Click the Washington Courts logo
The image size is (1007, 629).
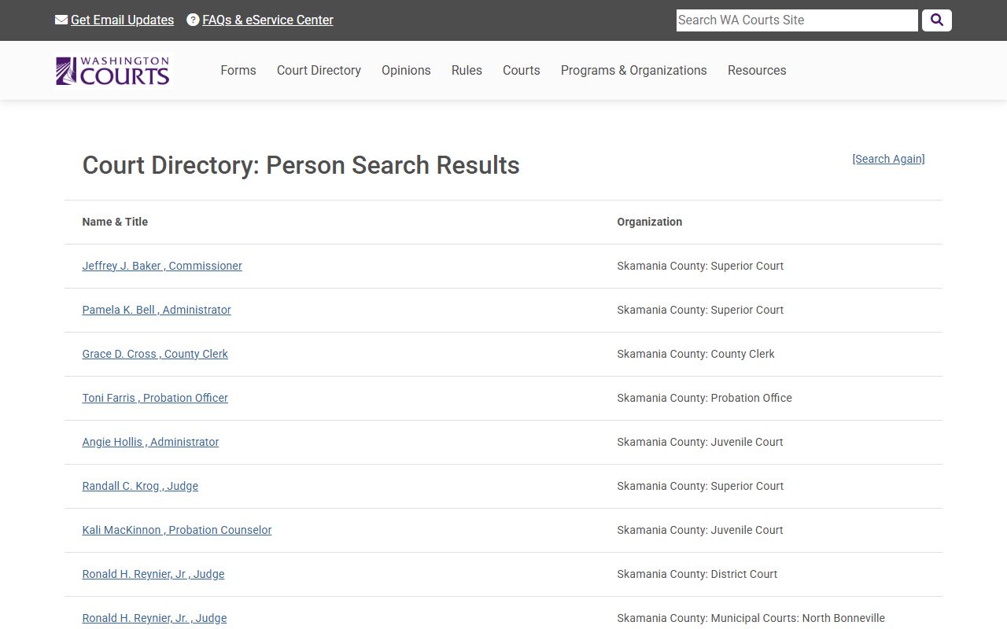tap(113, 71)
